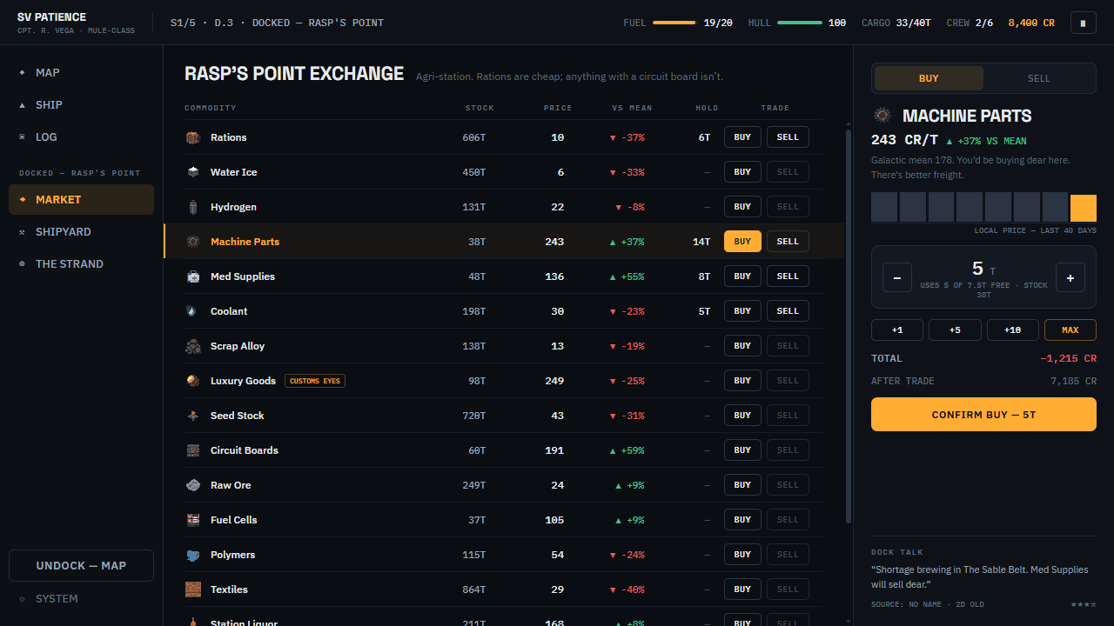Add +10 to trade quantity
1114x626 pixels.
click(x=1012, y=330)
